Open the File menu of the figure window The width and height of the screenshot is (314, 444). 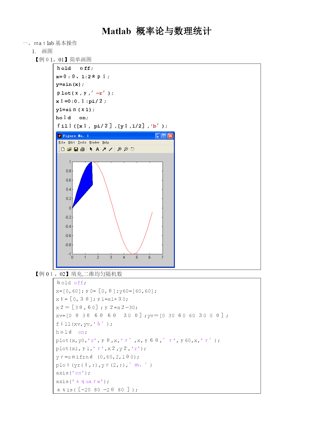click(62, 143)
